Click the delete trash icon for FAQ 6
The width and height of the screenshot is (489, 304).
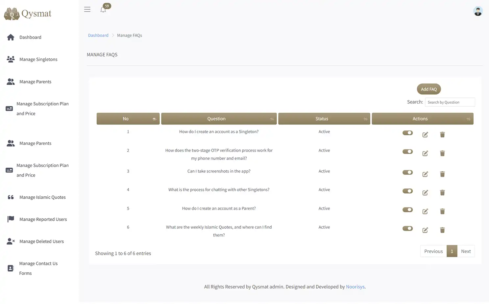point(442,230)
